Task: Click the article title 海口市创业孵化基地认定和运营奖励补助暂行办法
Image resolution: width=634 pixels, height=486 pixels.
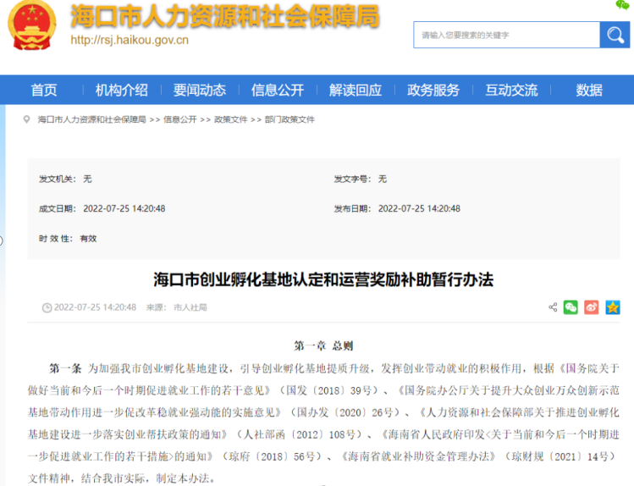Action: 323,279
